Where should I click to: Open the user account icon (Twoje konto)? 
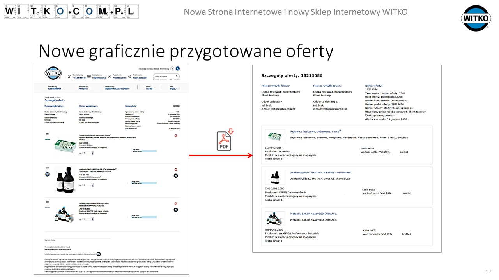110,76
